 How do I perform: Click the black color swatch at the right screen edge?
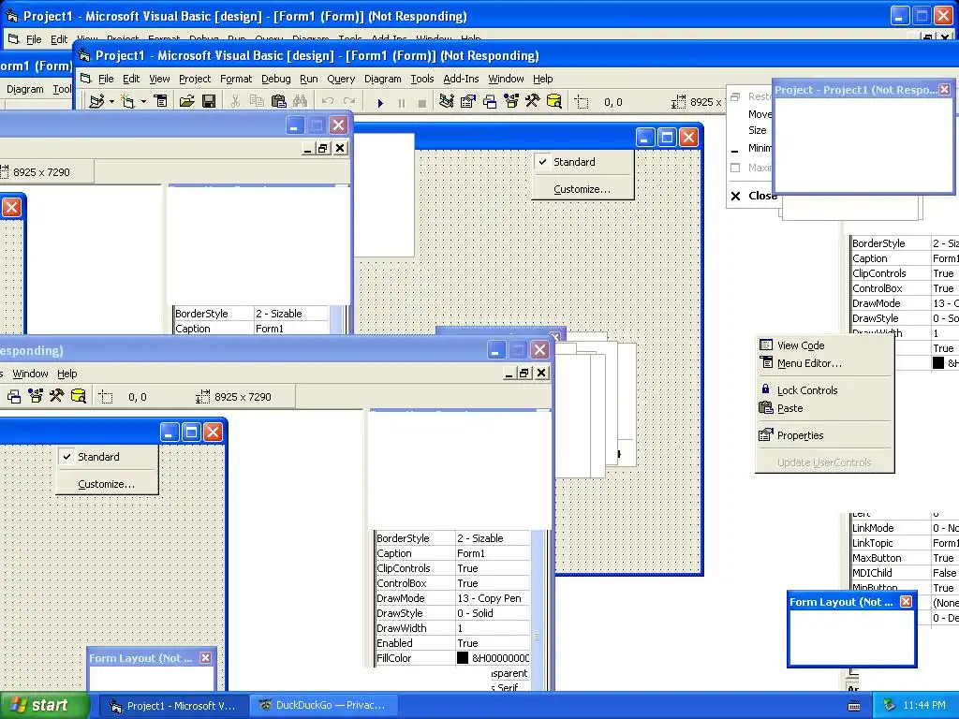pos(938,363)
